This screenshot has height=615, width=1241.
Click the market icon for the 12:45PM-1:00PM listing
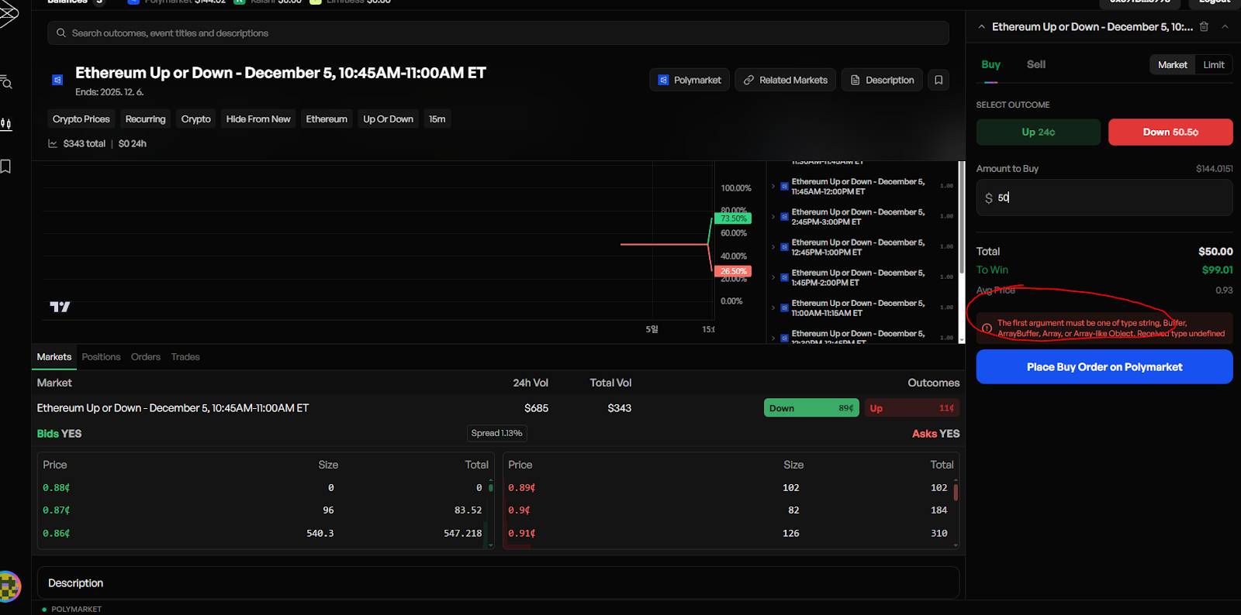tap(784, 247)
